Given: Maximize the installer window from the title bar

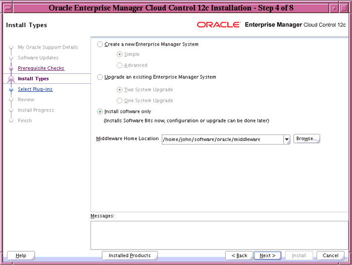Looking at the screenshot, I should (343, 9).
